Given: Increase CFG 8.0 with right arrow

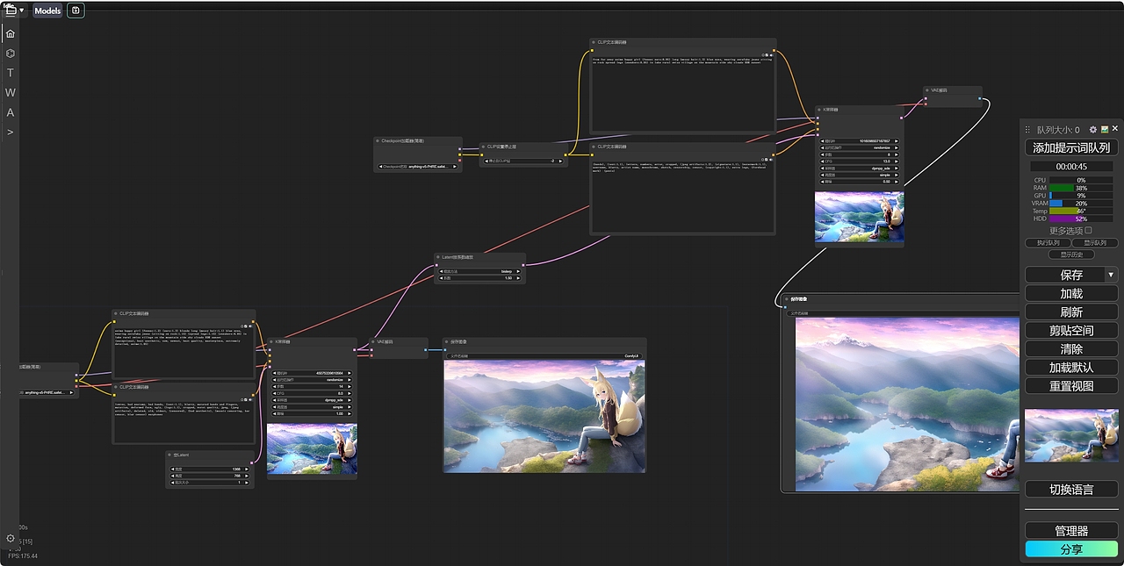Looking at the screenshot, I should point(349,393).
